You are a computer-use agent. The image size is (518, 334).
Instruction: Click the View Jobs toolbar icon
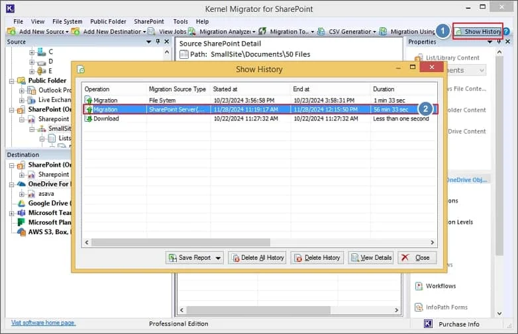click(x=151, y=31)
